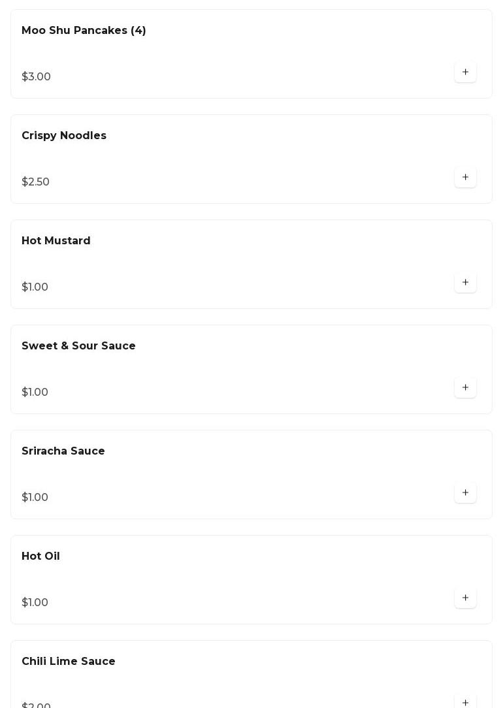Select the Crispy Noodles item name
This screenshot has height=708, width=503.
pos(64,136)
